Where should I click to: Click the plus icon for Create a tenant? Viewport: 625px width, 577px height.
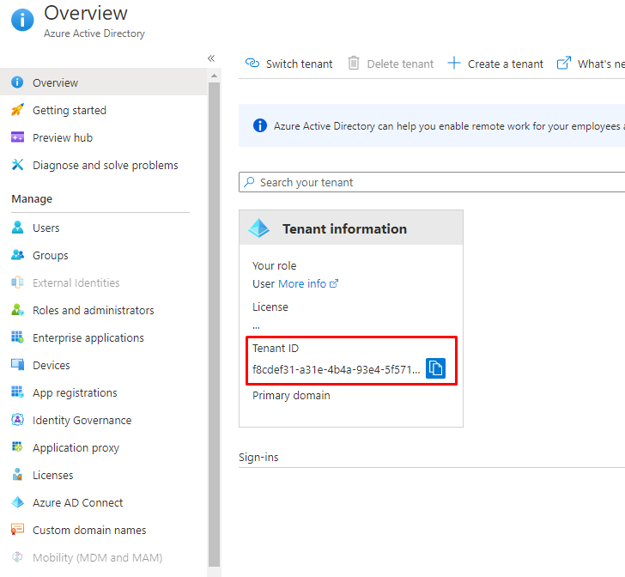[x=453, y=63]
